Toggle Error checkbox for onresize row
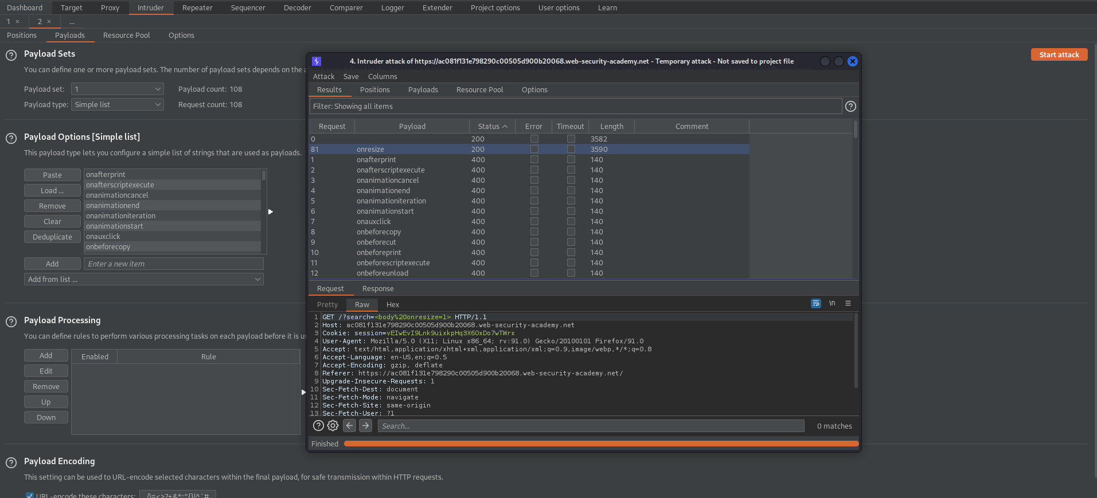This screenshot has width=1097, height=498. 534,149
